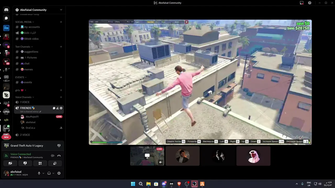Viewport: 335px width, 188px height.
Task: Collapse Text Channels category
Action: point(24,47)
